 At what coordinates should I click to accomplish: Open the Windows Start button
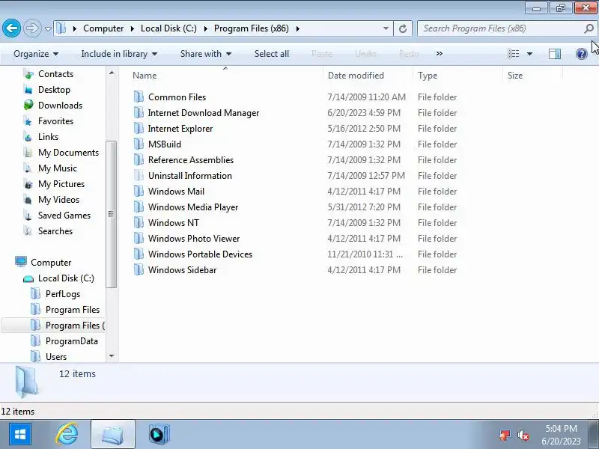[x=19, y=434]
